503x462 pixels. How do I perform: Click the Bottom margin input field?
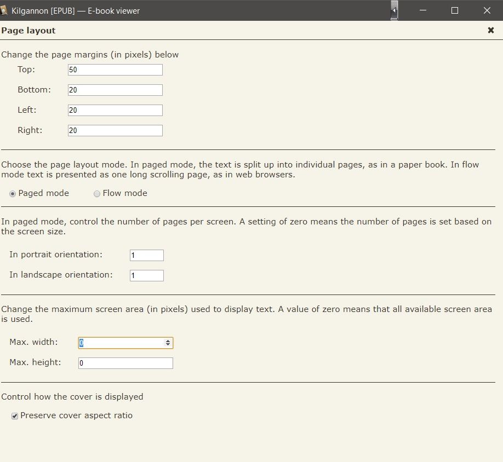pos(115,90)
